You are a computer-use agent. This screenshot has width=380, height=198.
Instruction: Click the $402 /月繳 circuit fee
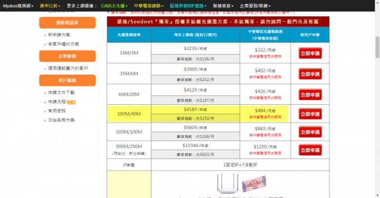[265, 71]
